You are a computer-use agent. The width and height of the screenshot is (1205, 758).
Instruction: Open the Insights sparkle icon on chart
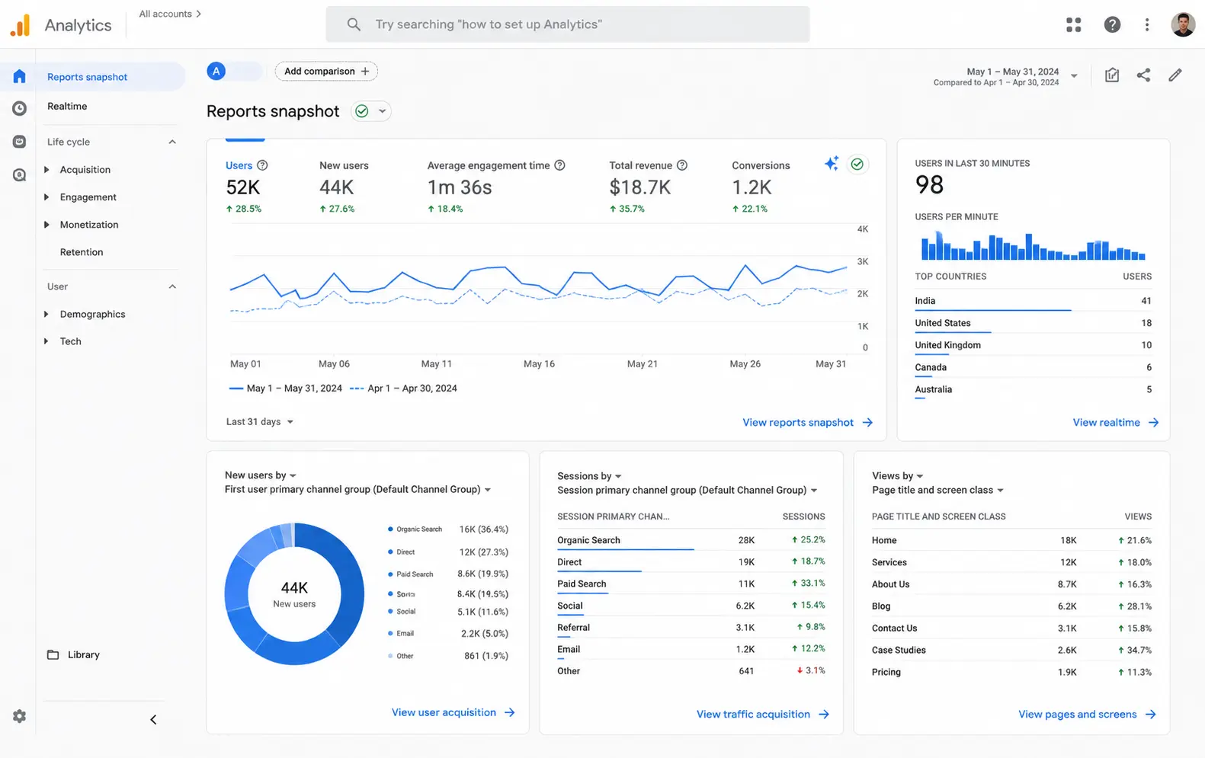[x=832, y=164]
